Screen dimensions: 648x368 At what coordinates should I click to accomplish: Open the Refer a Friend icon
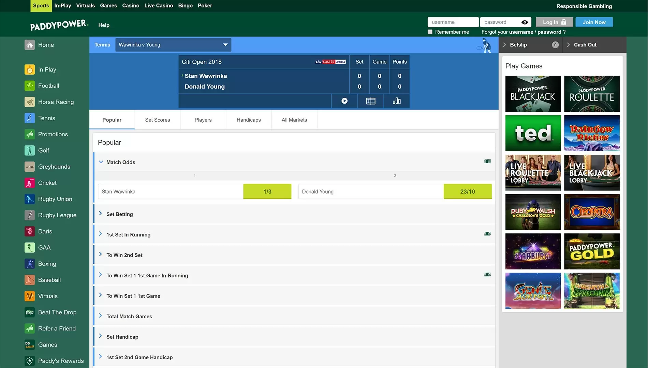click(x=30, y=328)
